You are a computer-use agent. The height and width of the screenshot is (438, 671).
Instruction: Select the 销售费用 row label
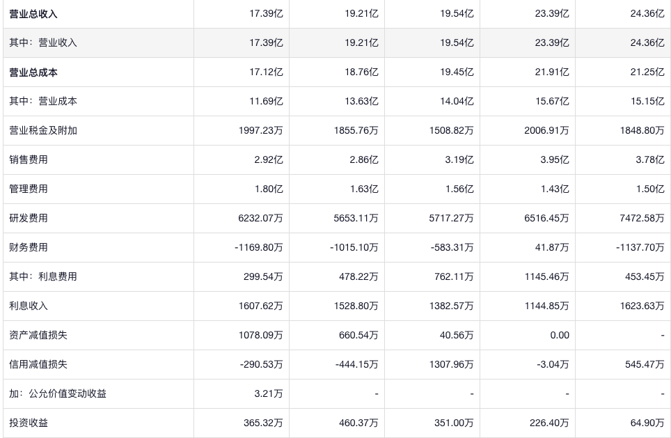pos(29,160)
